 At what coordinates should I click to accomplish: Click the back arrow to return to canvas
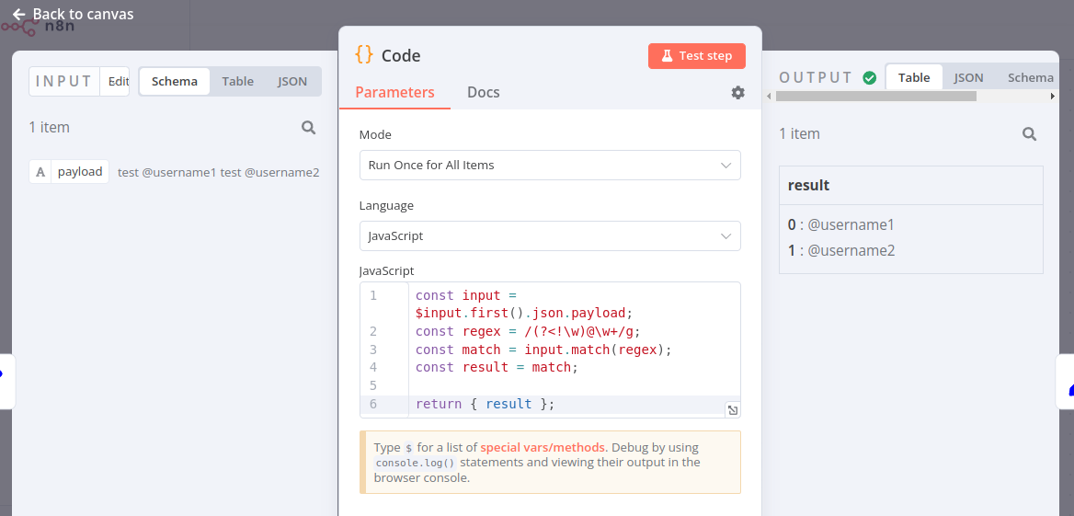click(x=18, y=14)
